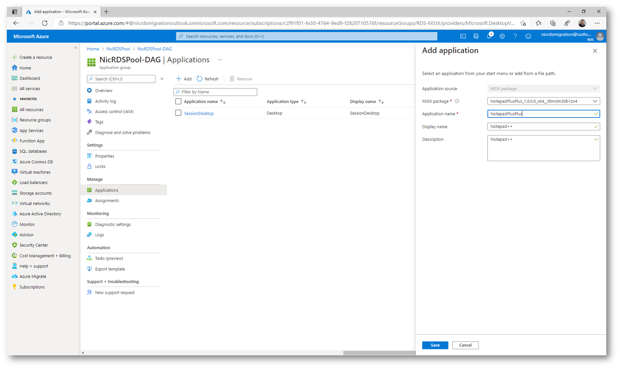Screen dimensions: 620x369
Task: Click the Remove toolbar button
Action: 241,79
